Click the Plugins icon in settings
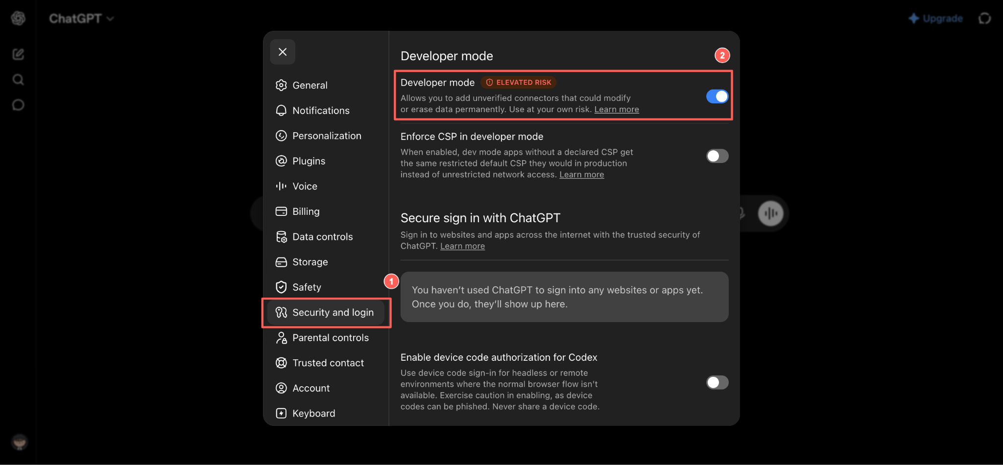 (281, 161)
